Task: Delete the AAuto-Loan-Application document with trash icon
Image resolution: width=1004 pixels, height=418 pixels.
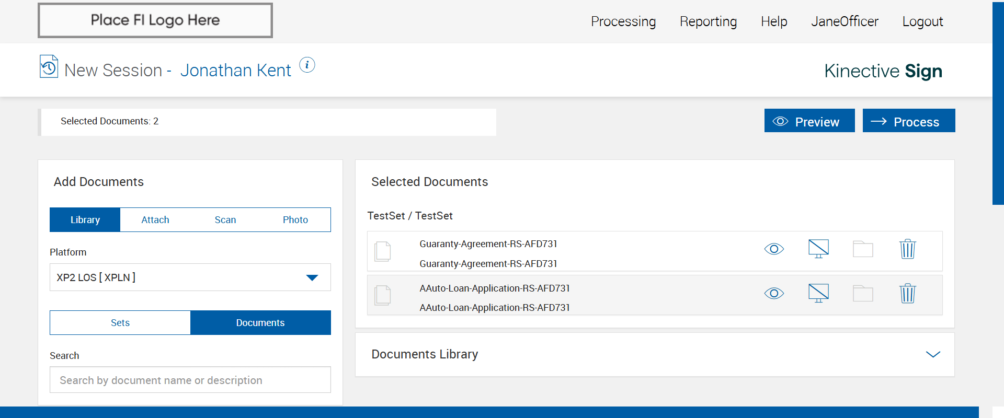Action: 907,294
